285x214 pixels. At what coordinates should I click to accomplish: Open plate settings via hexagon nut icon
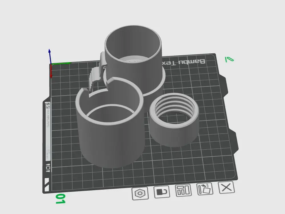point(140,193)
